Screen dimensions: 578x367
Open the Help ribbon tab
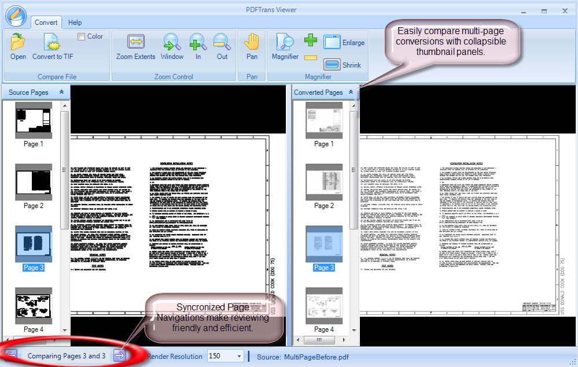point(75,23)
